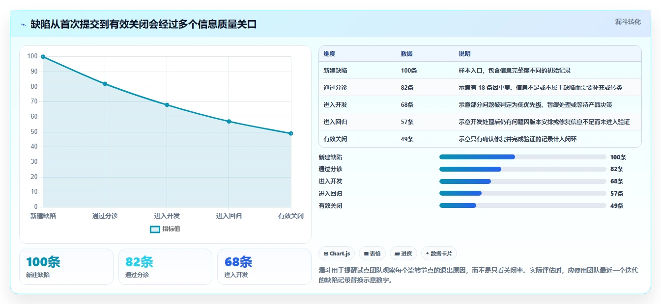Click the footer note starting 漏斗用于提醒试点团队
This screenshot has width=661, height=304.
[478, 276]
